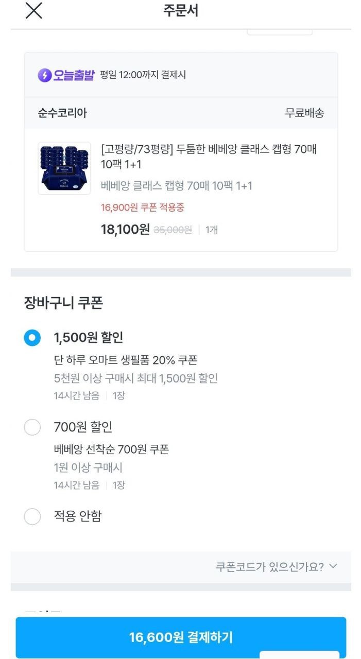Click the 단 하루 오마트 생필품 20% 쿠폰 label
Image resolution: width=361 pixels, height=659 pixels.
click(126, 360)
